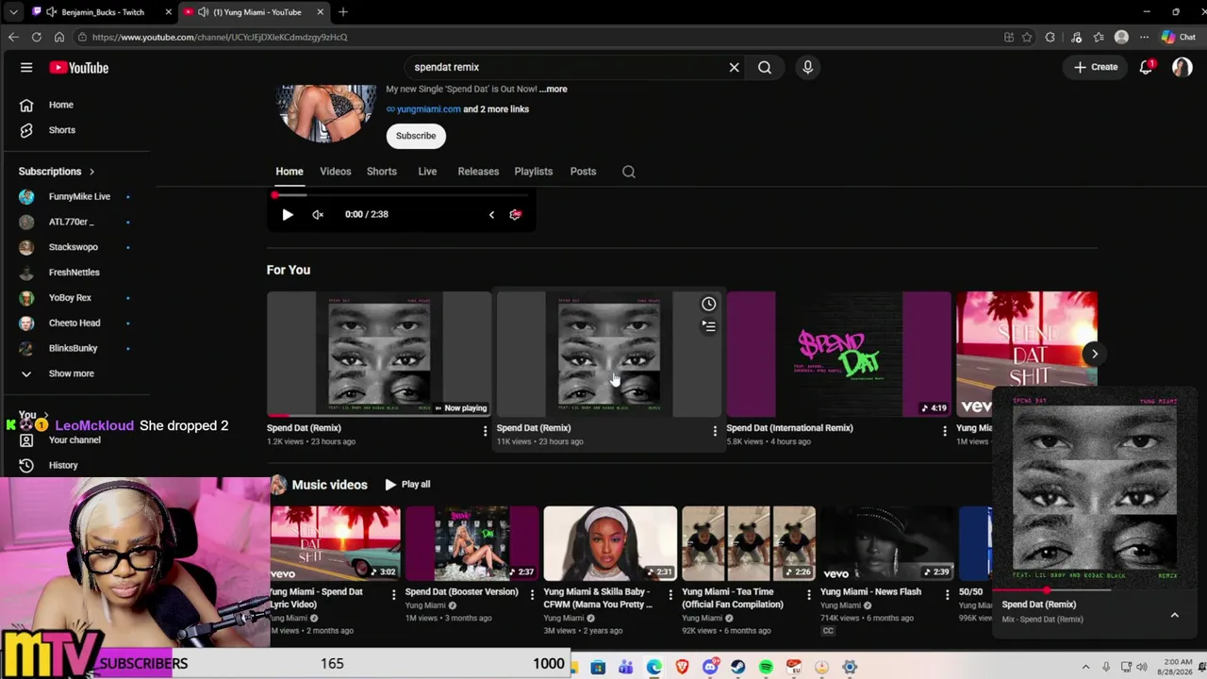Switch to the Playlists tab

pos(534,172)
